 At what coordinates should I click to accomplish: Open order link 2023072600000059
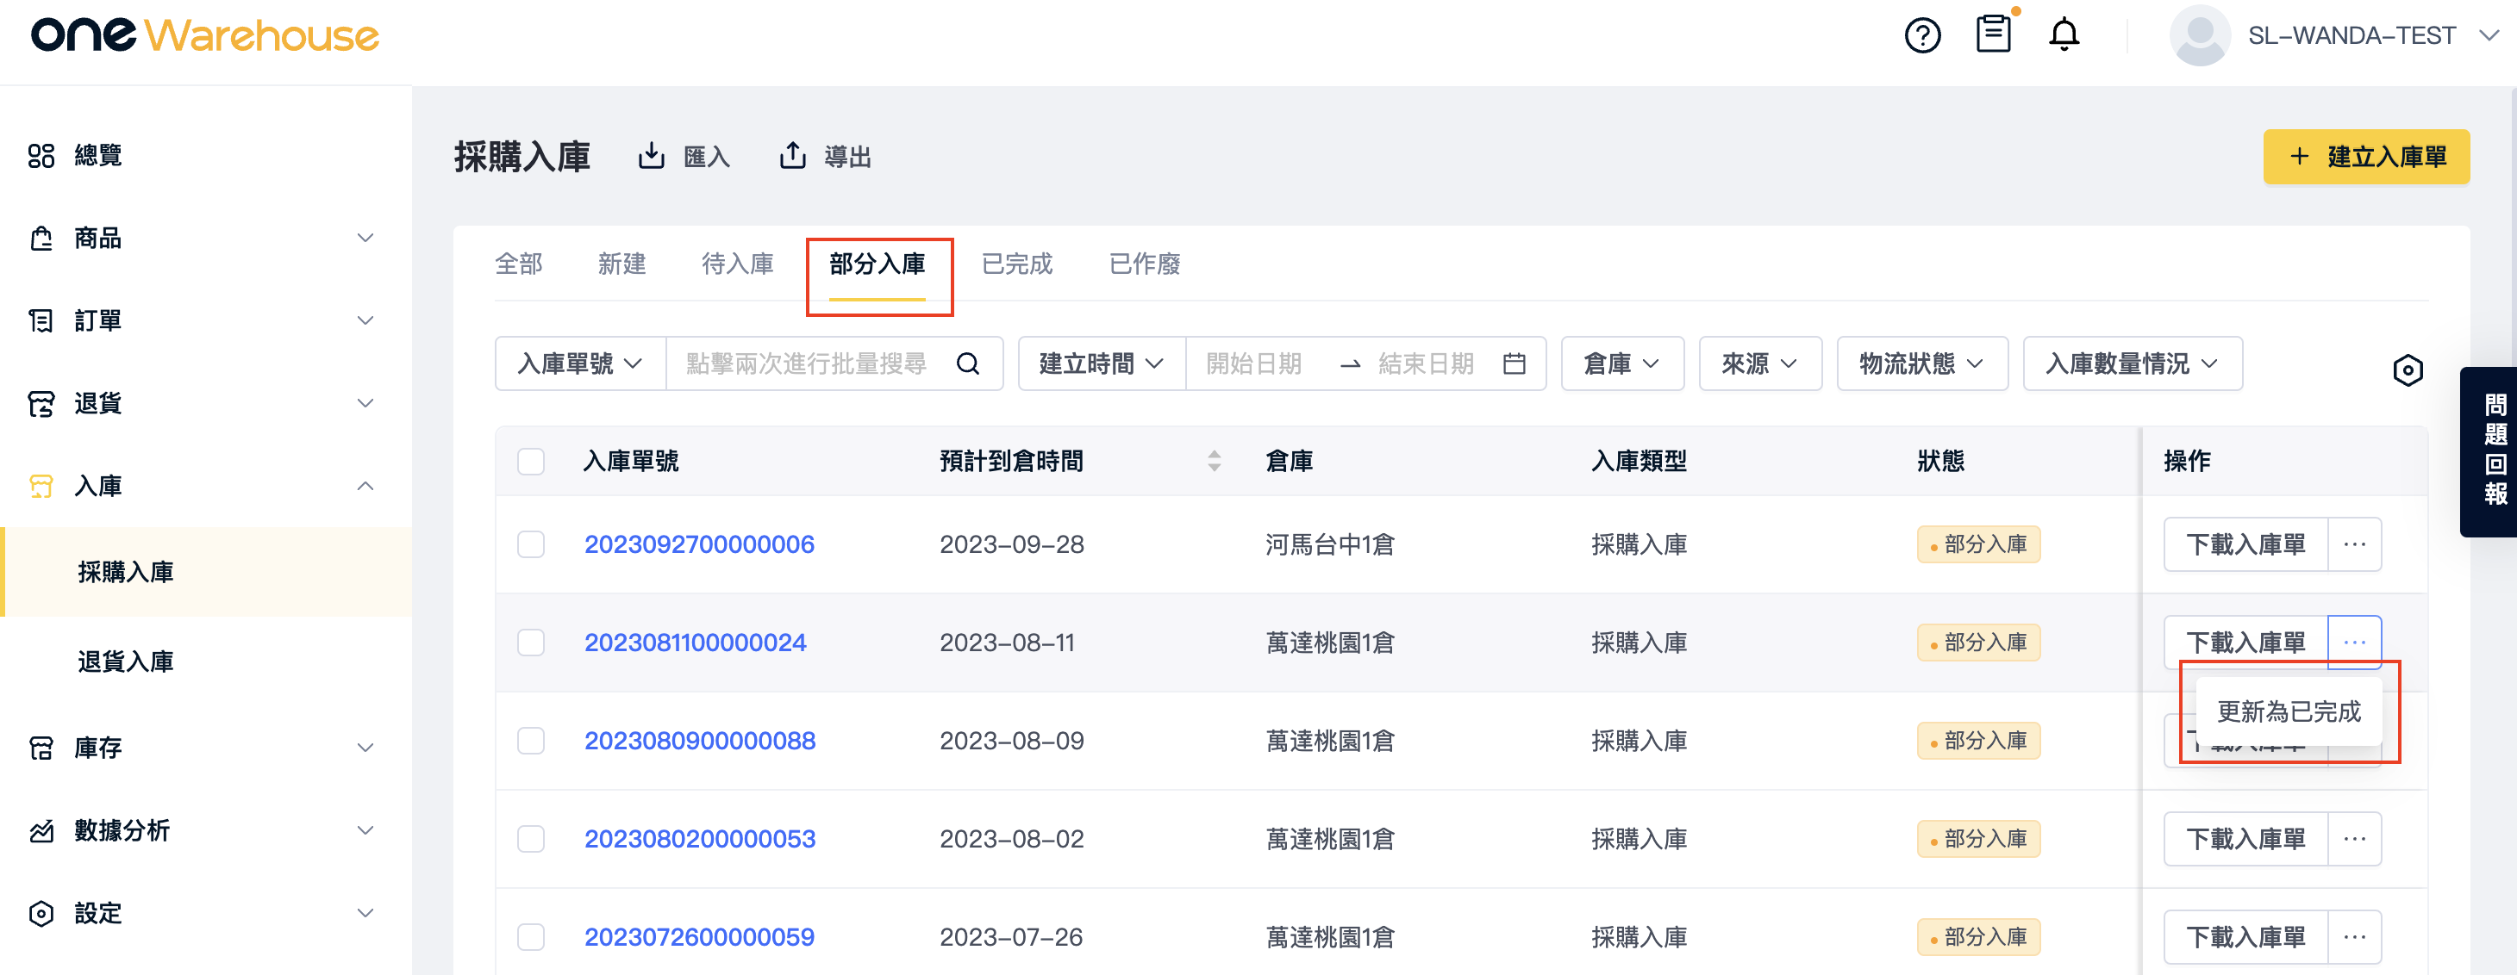700,937
